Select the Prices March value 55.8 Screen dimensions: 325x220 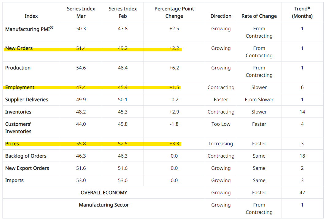(x=81, y=144)
